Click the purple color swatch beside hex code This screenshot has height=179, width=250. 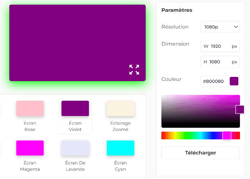pos(234,81)
